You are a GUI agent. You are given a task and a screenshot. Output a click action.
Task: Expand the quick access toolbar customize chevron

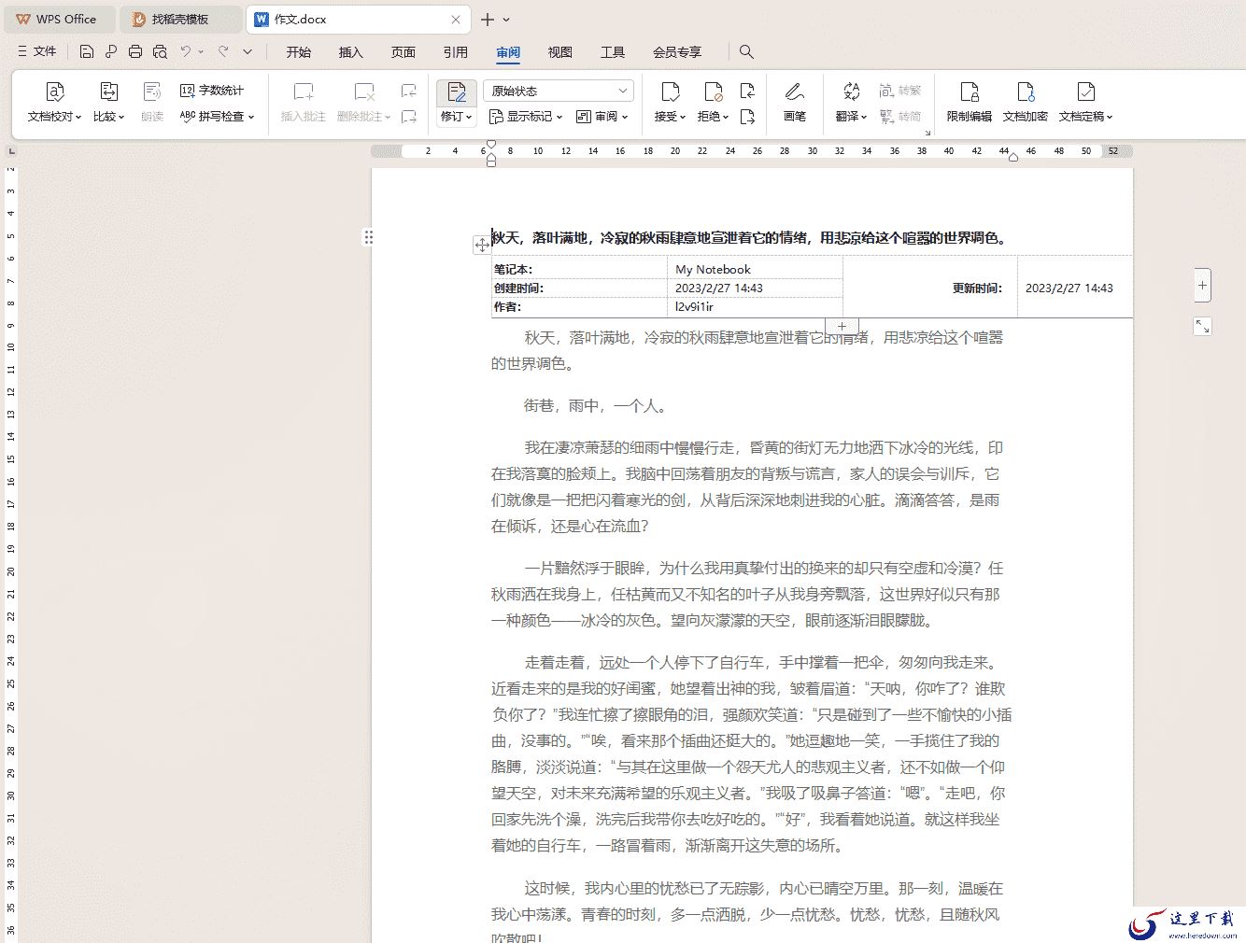(x=248, y=51)
